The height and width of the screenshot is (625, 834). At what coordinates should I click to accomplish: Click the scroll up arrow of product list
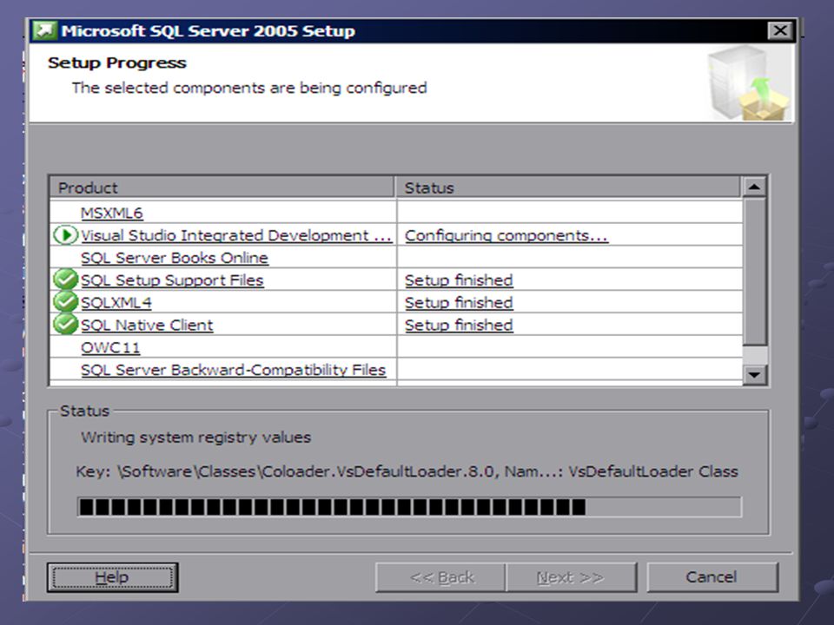click(x=754, y=187)
